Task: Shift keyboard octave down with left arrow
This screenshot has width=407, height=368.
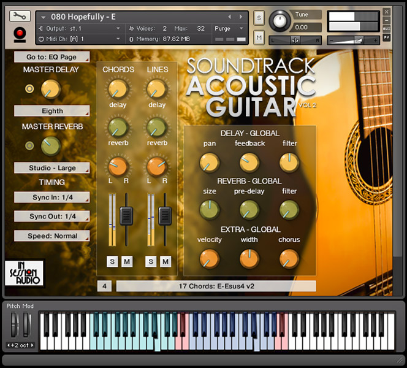Action: click(9, 345)
